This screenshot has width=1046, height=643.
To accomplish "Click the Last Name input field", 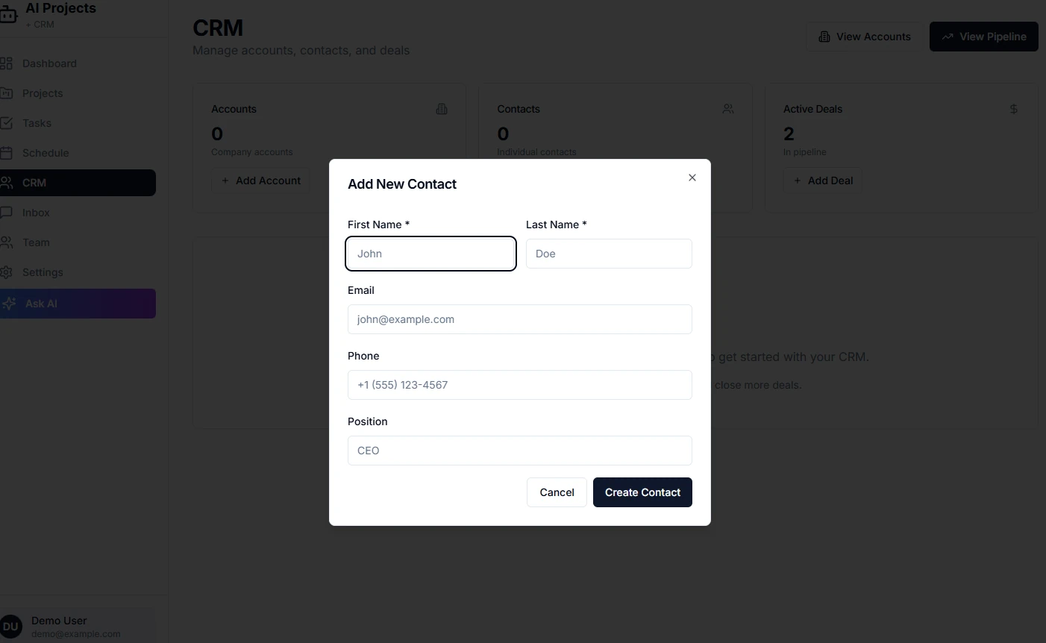I will (609, 254).
